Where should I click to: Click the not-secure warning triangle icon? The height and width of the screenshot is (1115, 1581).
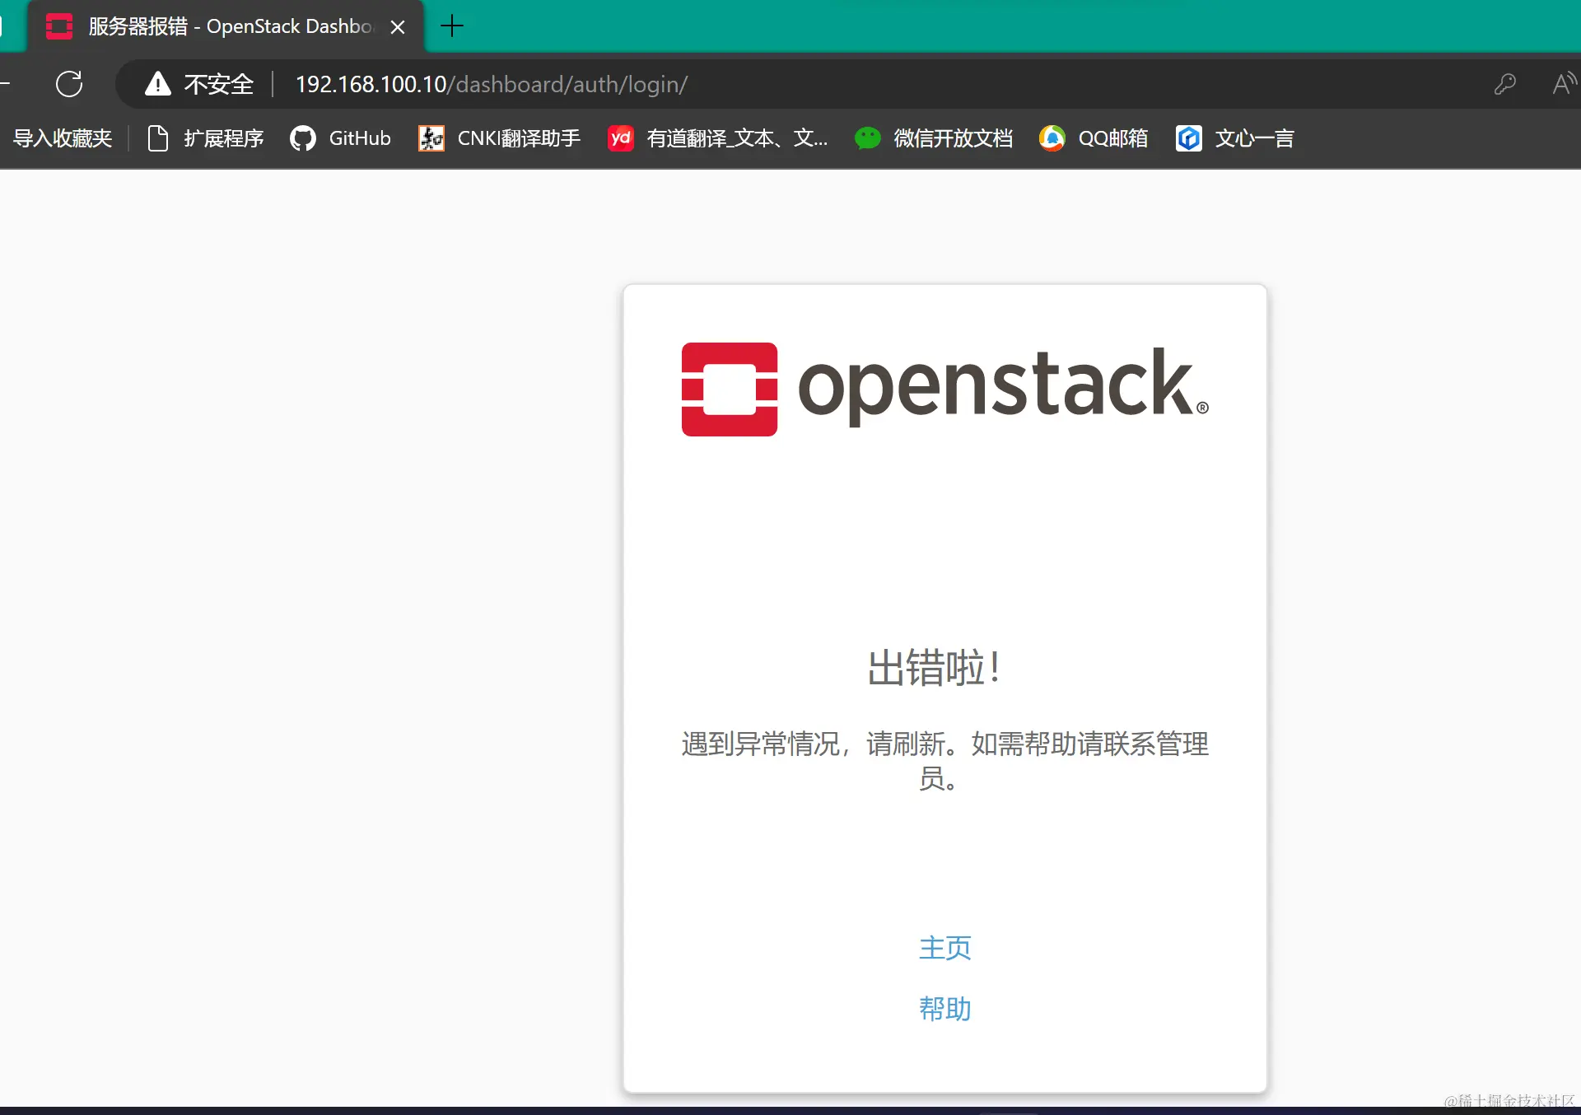[157, 83]
